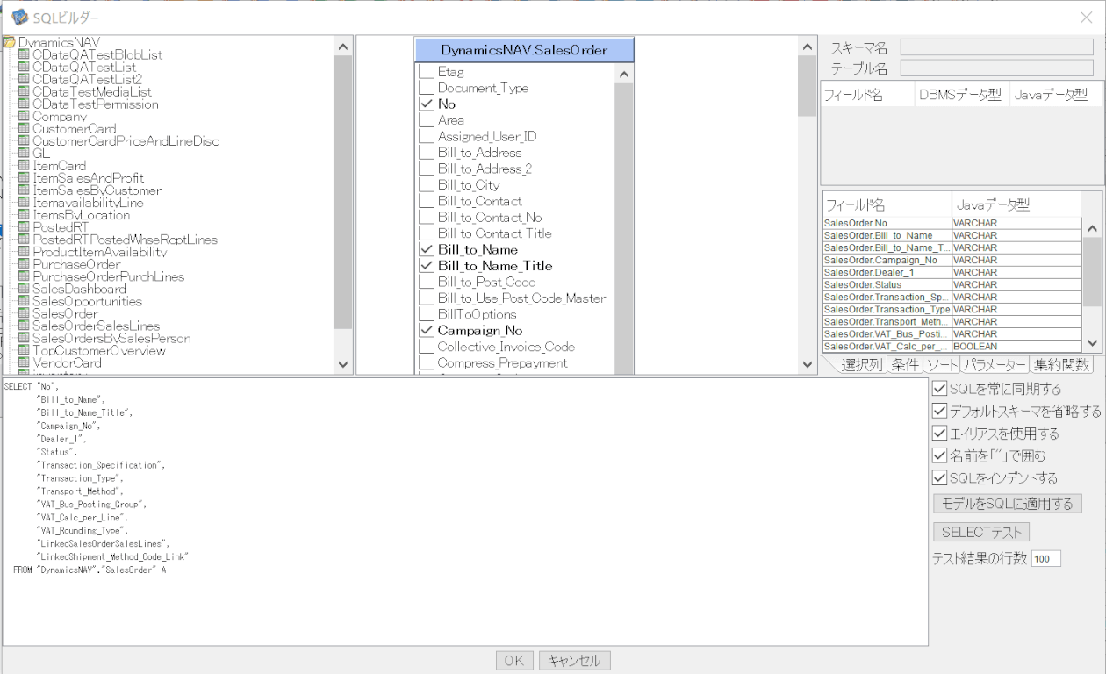Click selected fields list scroll down arrow
Viewport: 1106px width, 674px height.
point(1092,343)
